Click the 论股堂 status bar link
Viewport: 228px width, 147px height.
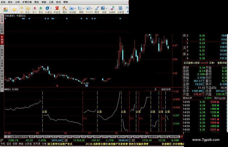click(x=28, y=144)
